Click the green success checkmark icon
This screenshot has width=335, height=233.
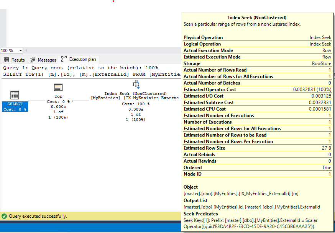click(4, 216)
